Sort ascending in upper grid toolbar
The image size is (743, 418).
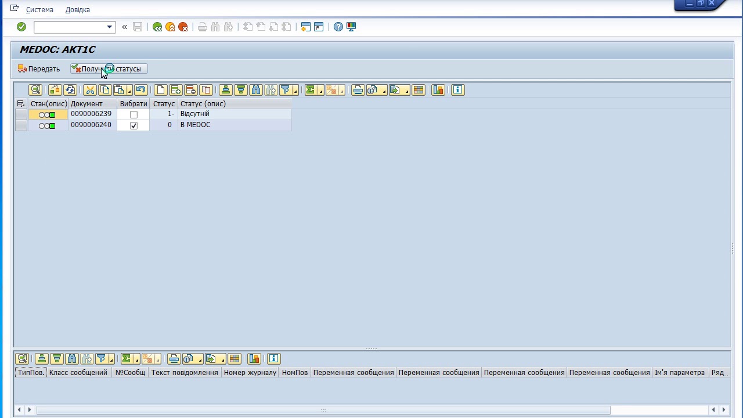[x=226, y=90]
